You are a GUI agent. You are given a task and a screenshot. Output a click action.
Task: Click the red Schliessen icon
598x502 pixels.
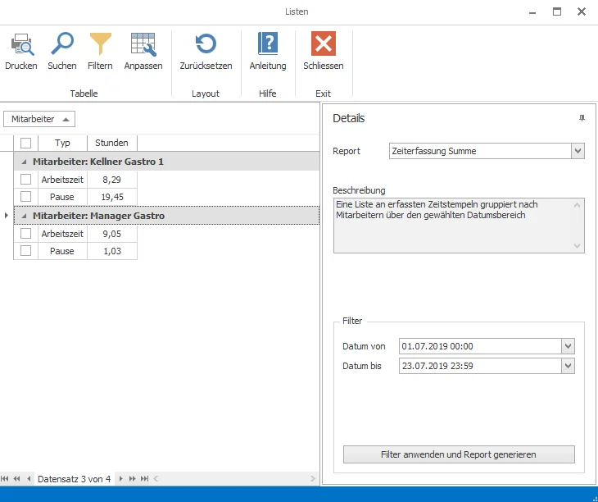[x=324, y=44]
